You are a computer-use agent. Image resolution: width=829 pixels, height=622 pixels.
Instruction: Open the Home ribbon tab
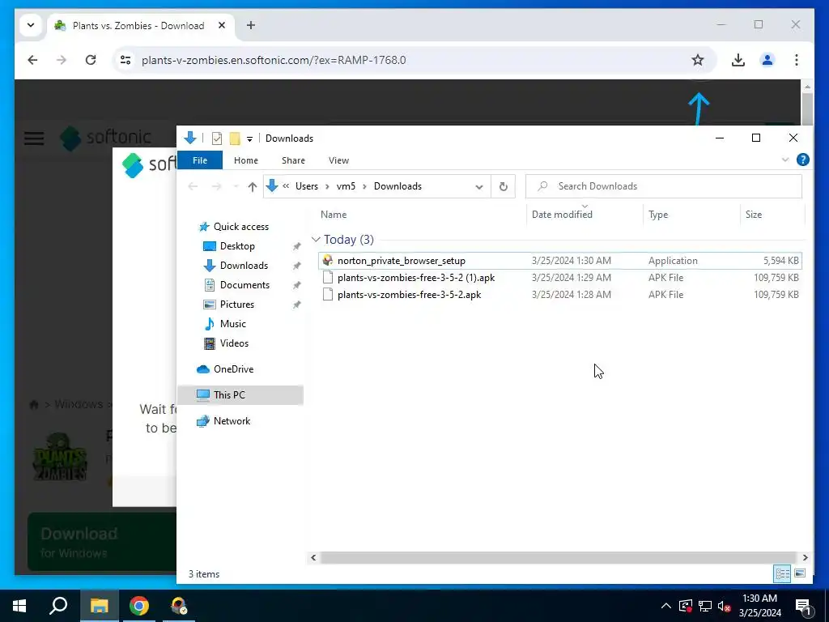point(246,160)
